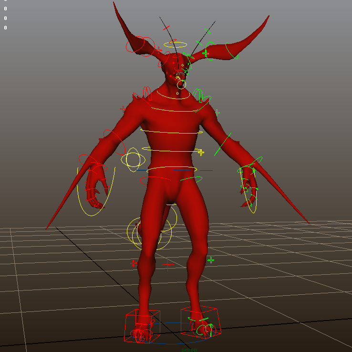Pick the red plus marker at the ear base
Screen dimensions: 352x352
tap(158, 50)
